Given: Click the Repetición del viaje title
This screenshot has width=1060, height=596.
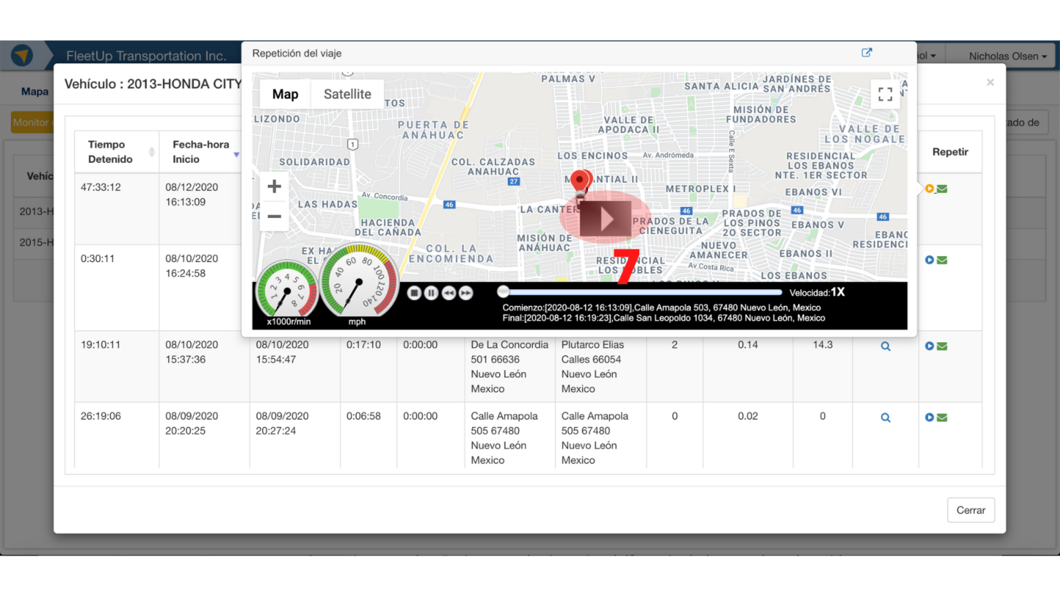Looking at the screenshot, I should (x=297, y=53).
